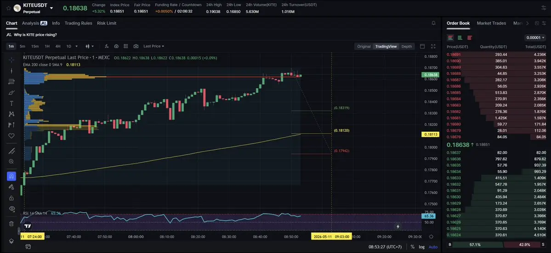
Task: Expand the KITEUSDT pair selector dropdown
Action: (x=51, y=8)
